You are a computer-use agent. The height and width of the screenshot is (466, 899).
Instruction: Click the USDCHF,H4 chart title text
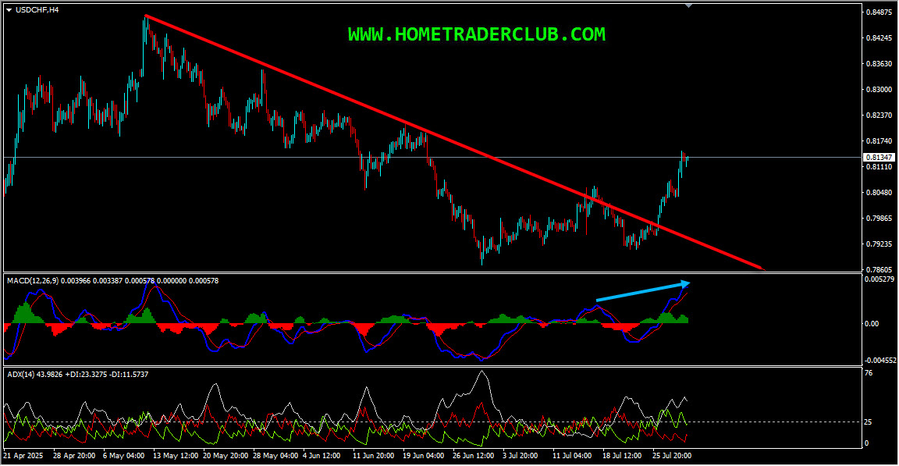(37, 9)
